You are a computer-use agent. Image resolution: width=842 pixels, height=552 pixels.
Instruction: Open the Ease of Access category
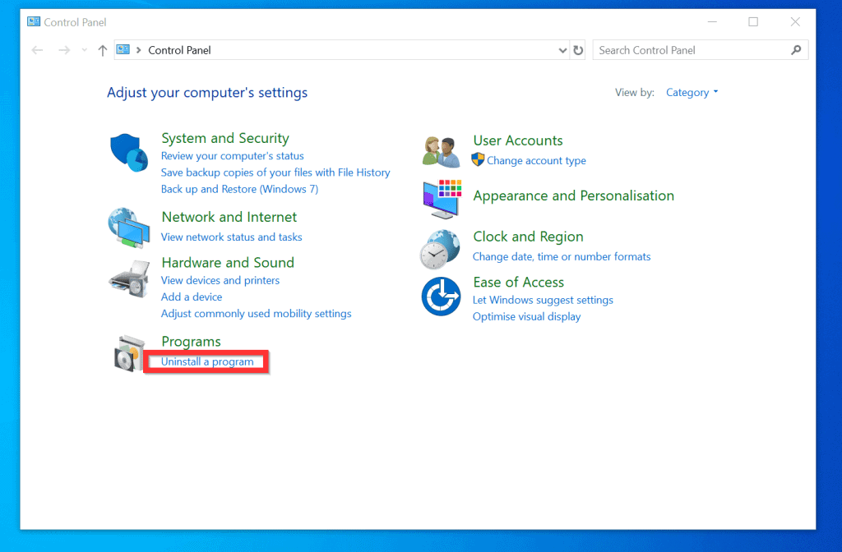coord(519,283)
